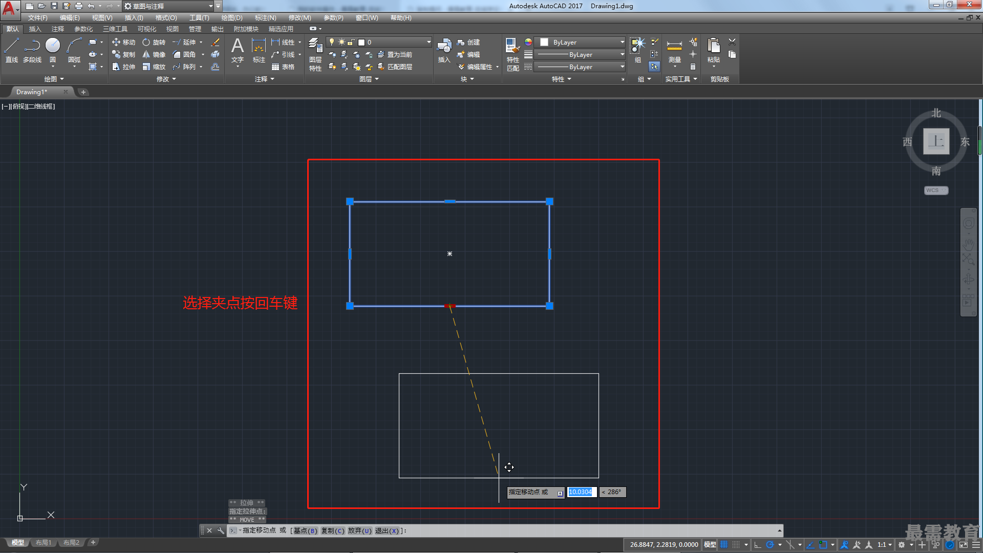
Task: Expand the 修改 (Modify) panel
Action: pos(166,79)
